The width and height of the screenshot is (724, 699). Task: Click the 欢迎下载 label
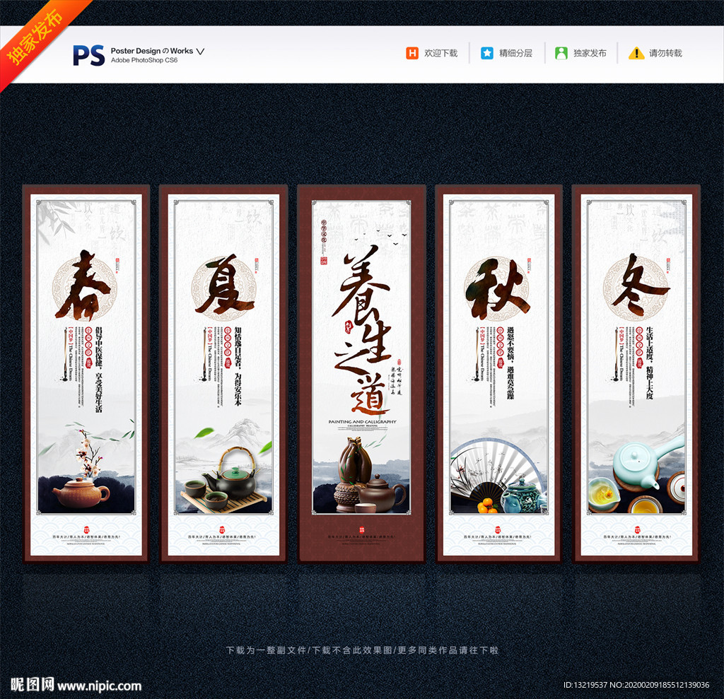click(441, 53)
